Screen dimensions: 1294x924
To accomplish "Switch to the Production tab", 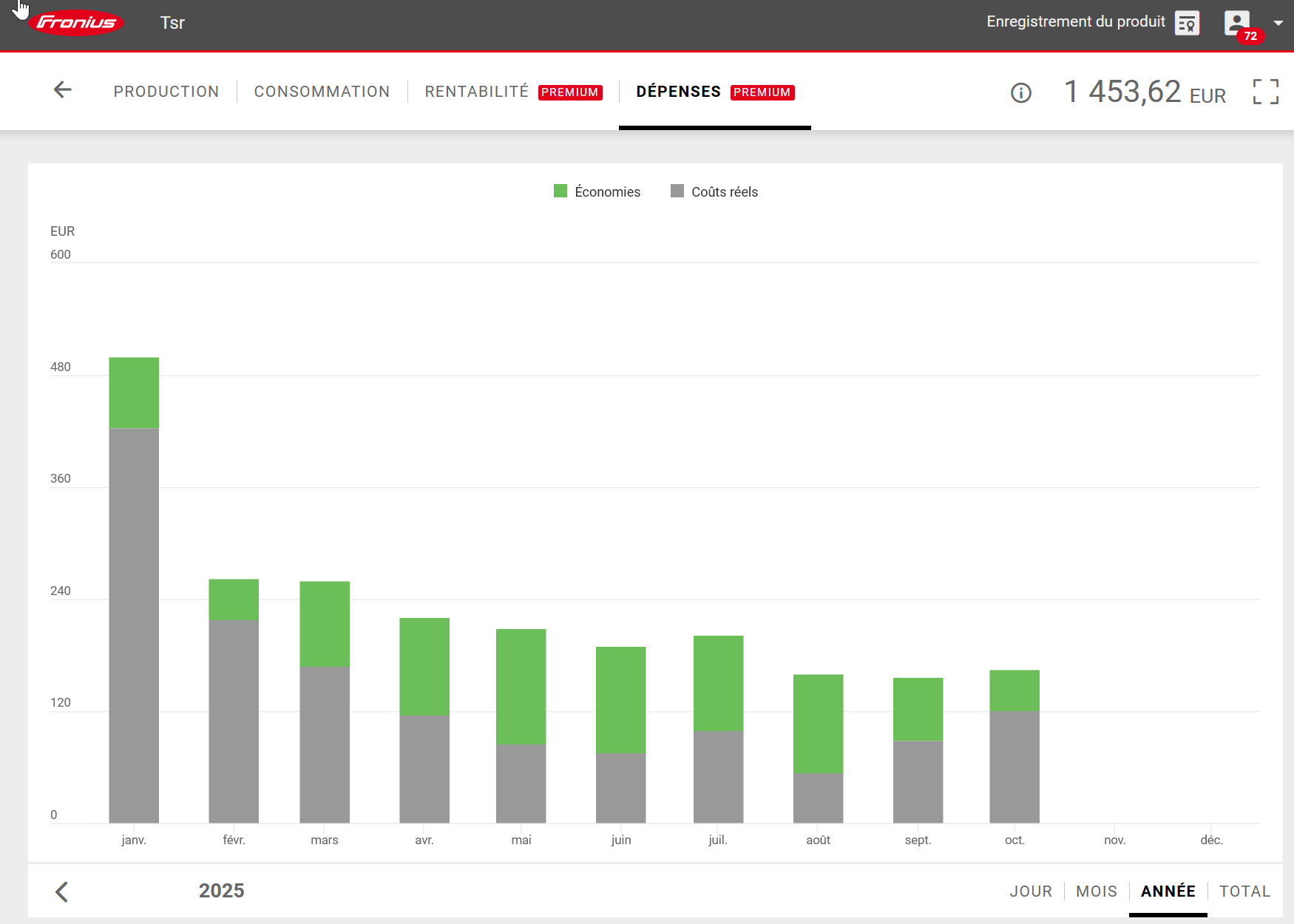I will (x=166, y=92).
